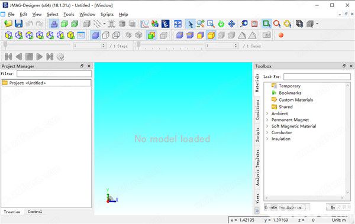
Task: Open project with the folder icon
Action: click(x=8, y=24)
